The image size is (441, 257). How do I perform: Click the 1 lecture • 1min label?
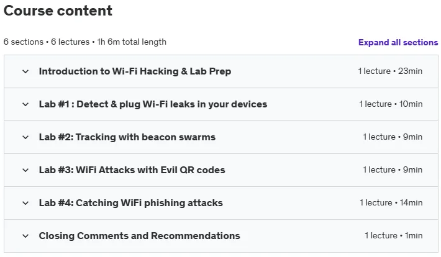(x=393, y=236)
